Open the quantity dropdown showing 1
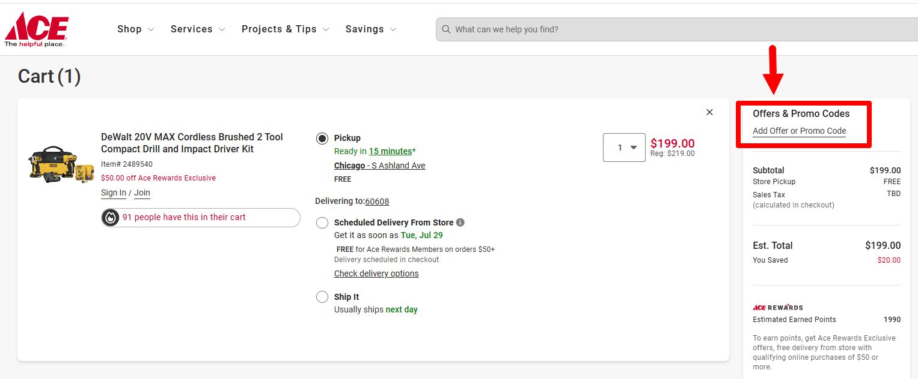The width and height of the screenshot is (918, 379). coord(624,148)
